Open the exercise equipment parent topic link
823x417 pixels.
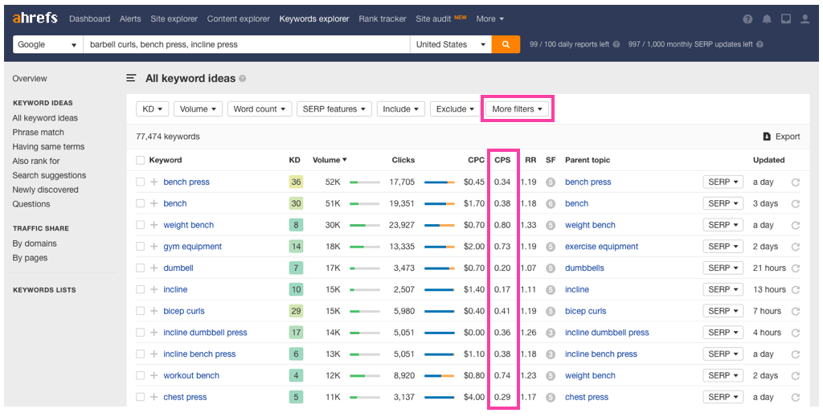point(601,247)
